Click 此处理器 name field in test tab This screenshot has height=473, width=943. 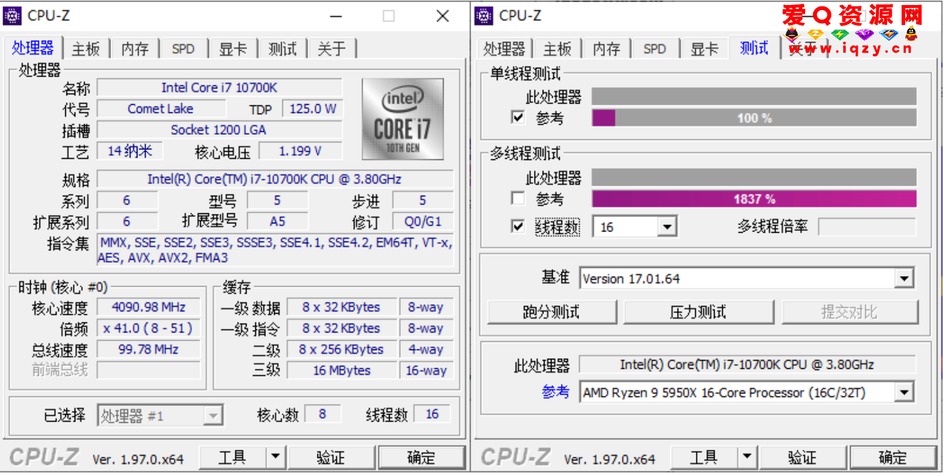(747, 364)
